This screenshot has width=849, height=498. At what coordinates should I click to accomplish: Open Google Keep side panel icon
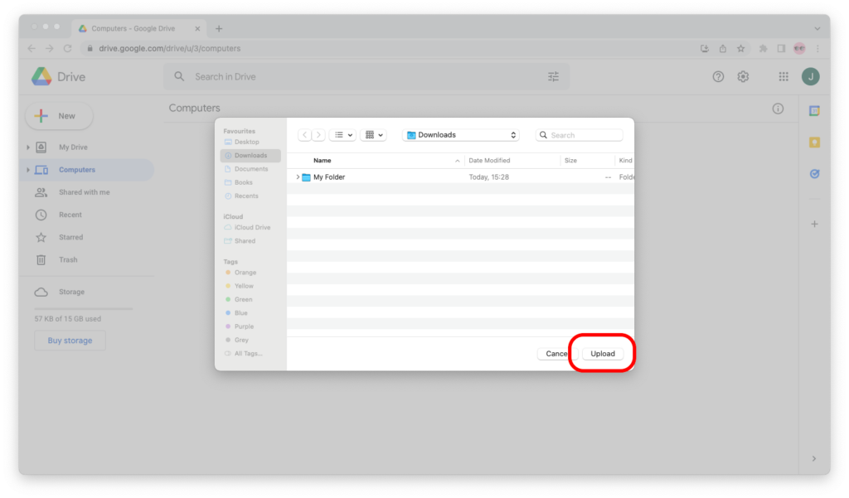[x=814, y=143]
